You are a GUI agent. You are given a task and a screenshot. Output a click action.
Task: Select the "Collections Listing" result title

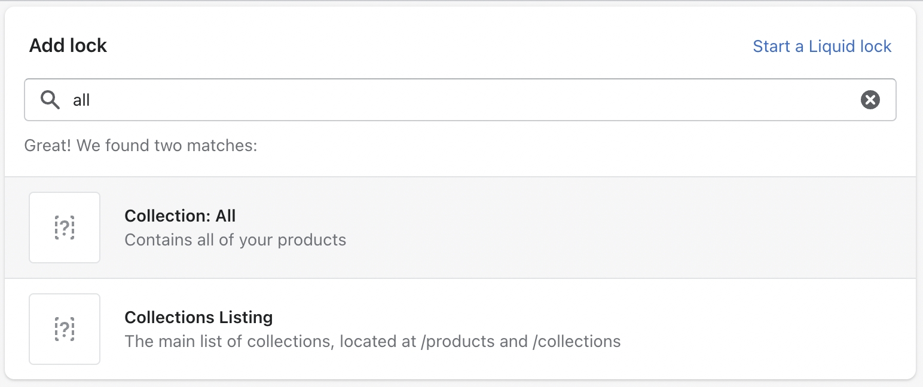198,317
